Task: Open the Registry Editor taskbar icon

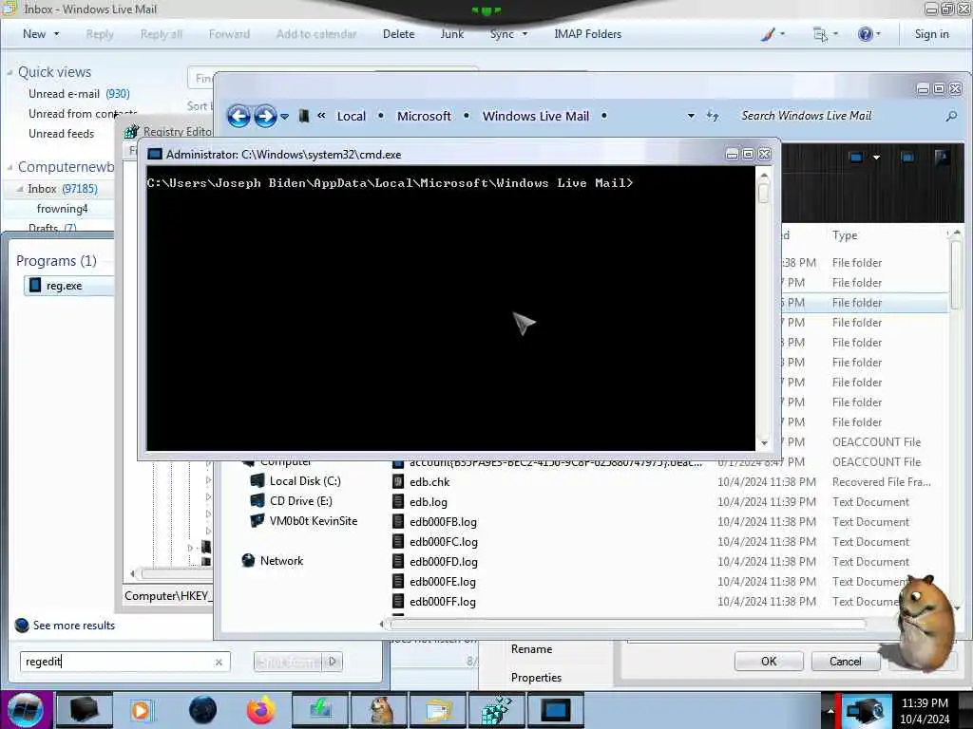Action: (497, 710)
